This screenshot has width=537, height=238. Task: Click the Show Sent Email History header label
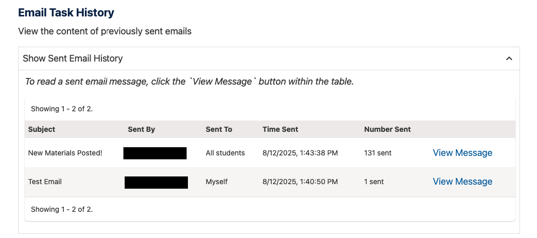tap(73, 58)
